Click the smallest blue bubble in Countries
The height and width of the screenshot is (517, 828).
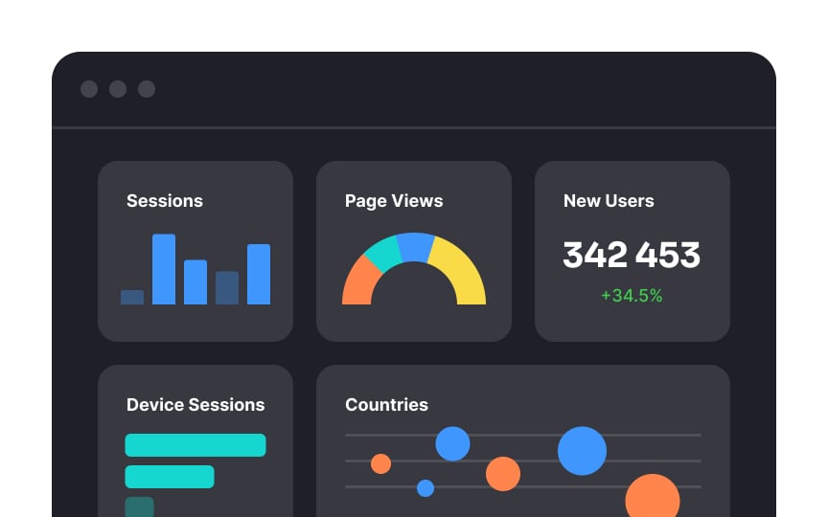point(425,488)
